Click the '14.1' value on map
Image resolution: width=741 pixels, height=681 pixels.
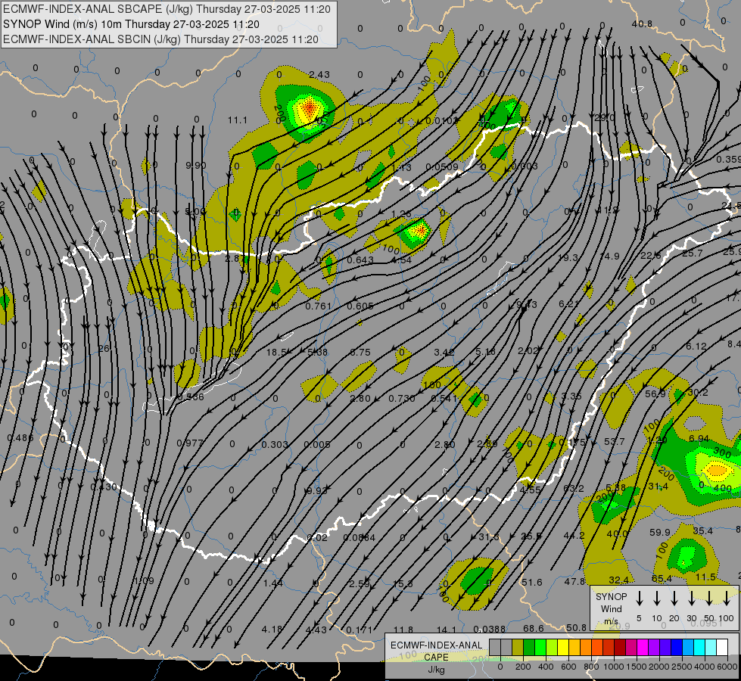pos(446,630)
